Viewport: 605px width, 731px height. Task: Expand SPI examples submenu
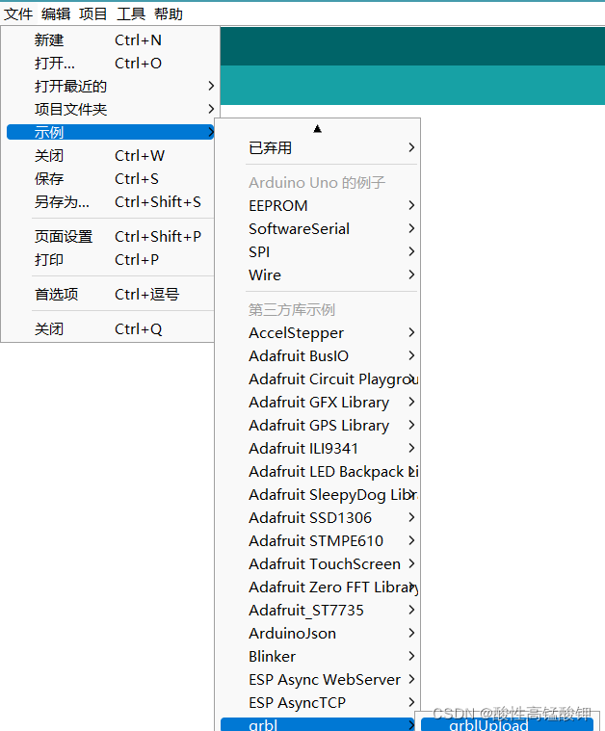pos(319,251)
